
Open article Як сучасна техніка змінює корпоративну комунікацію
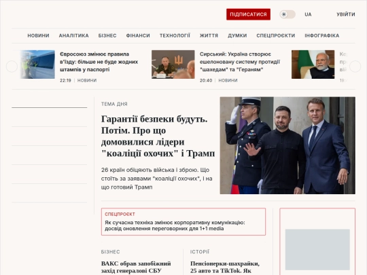pyautogui.click(x=175, y=225)
